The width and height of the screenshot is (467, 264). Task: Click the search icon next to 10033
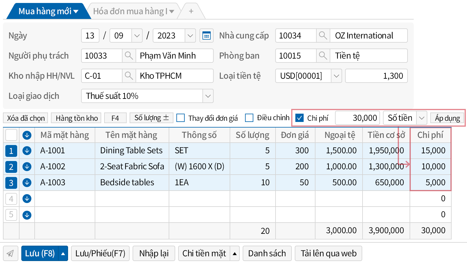[129, 56]
